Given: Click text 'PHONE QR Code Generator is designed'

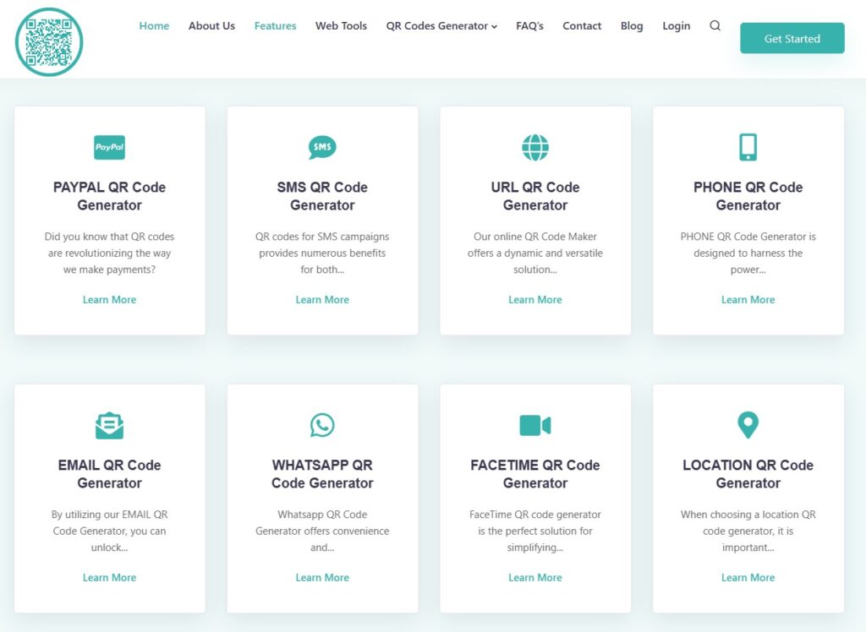Looking at the screenshot, I should pyautogui.click(x=748, y=244).
